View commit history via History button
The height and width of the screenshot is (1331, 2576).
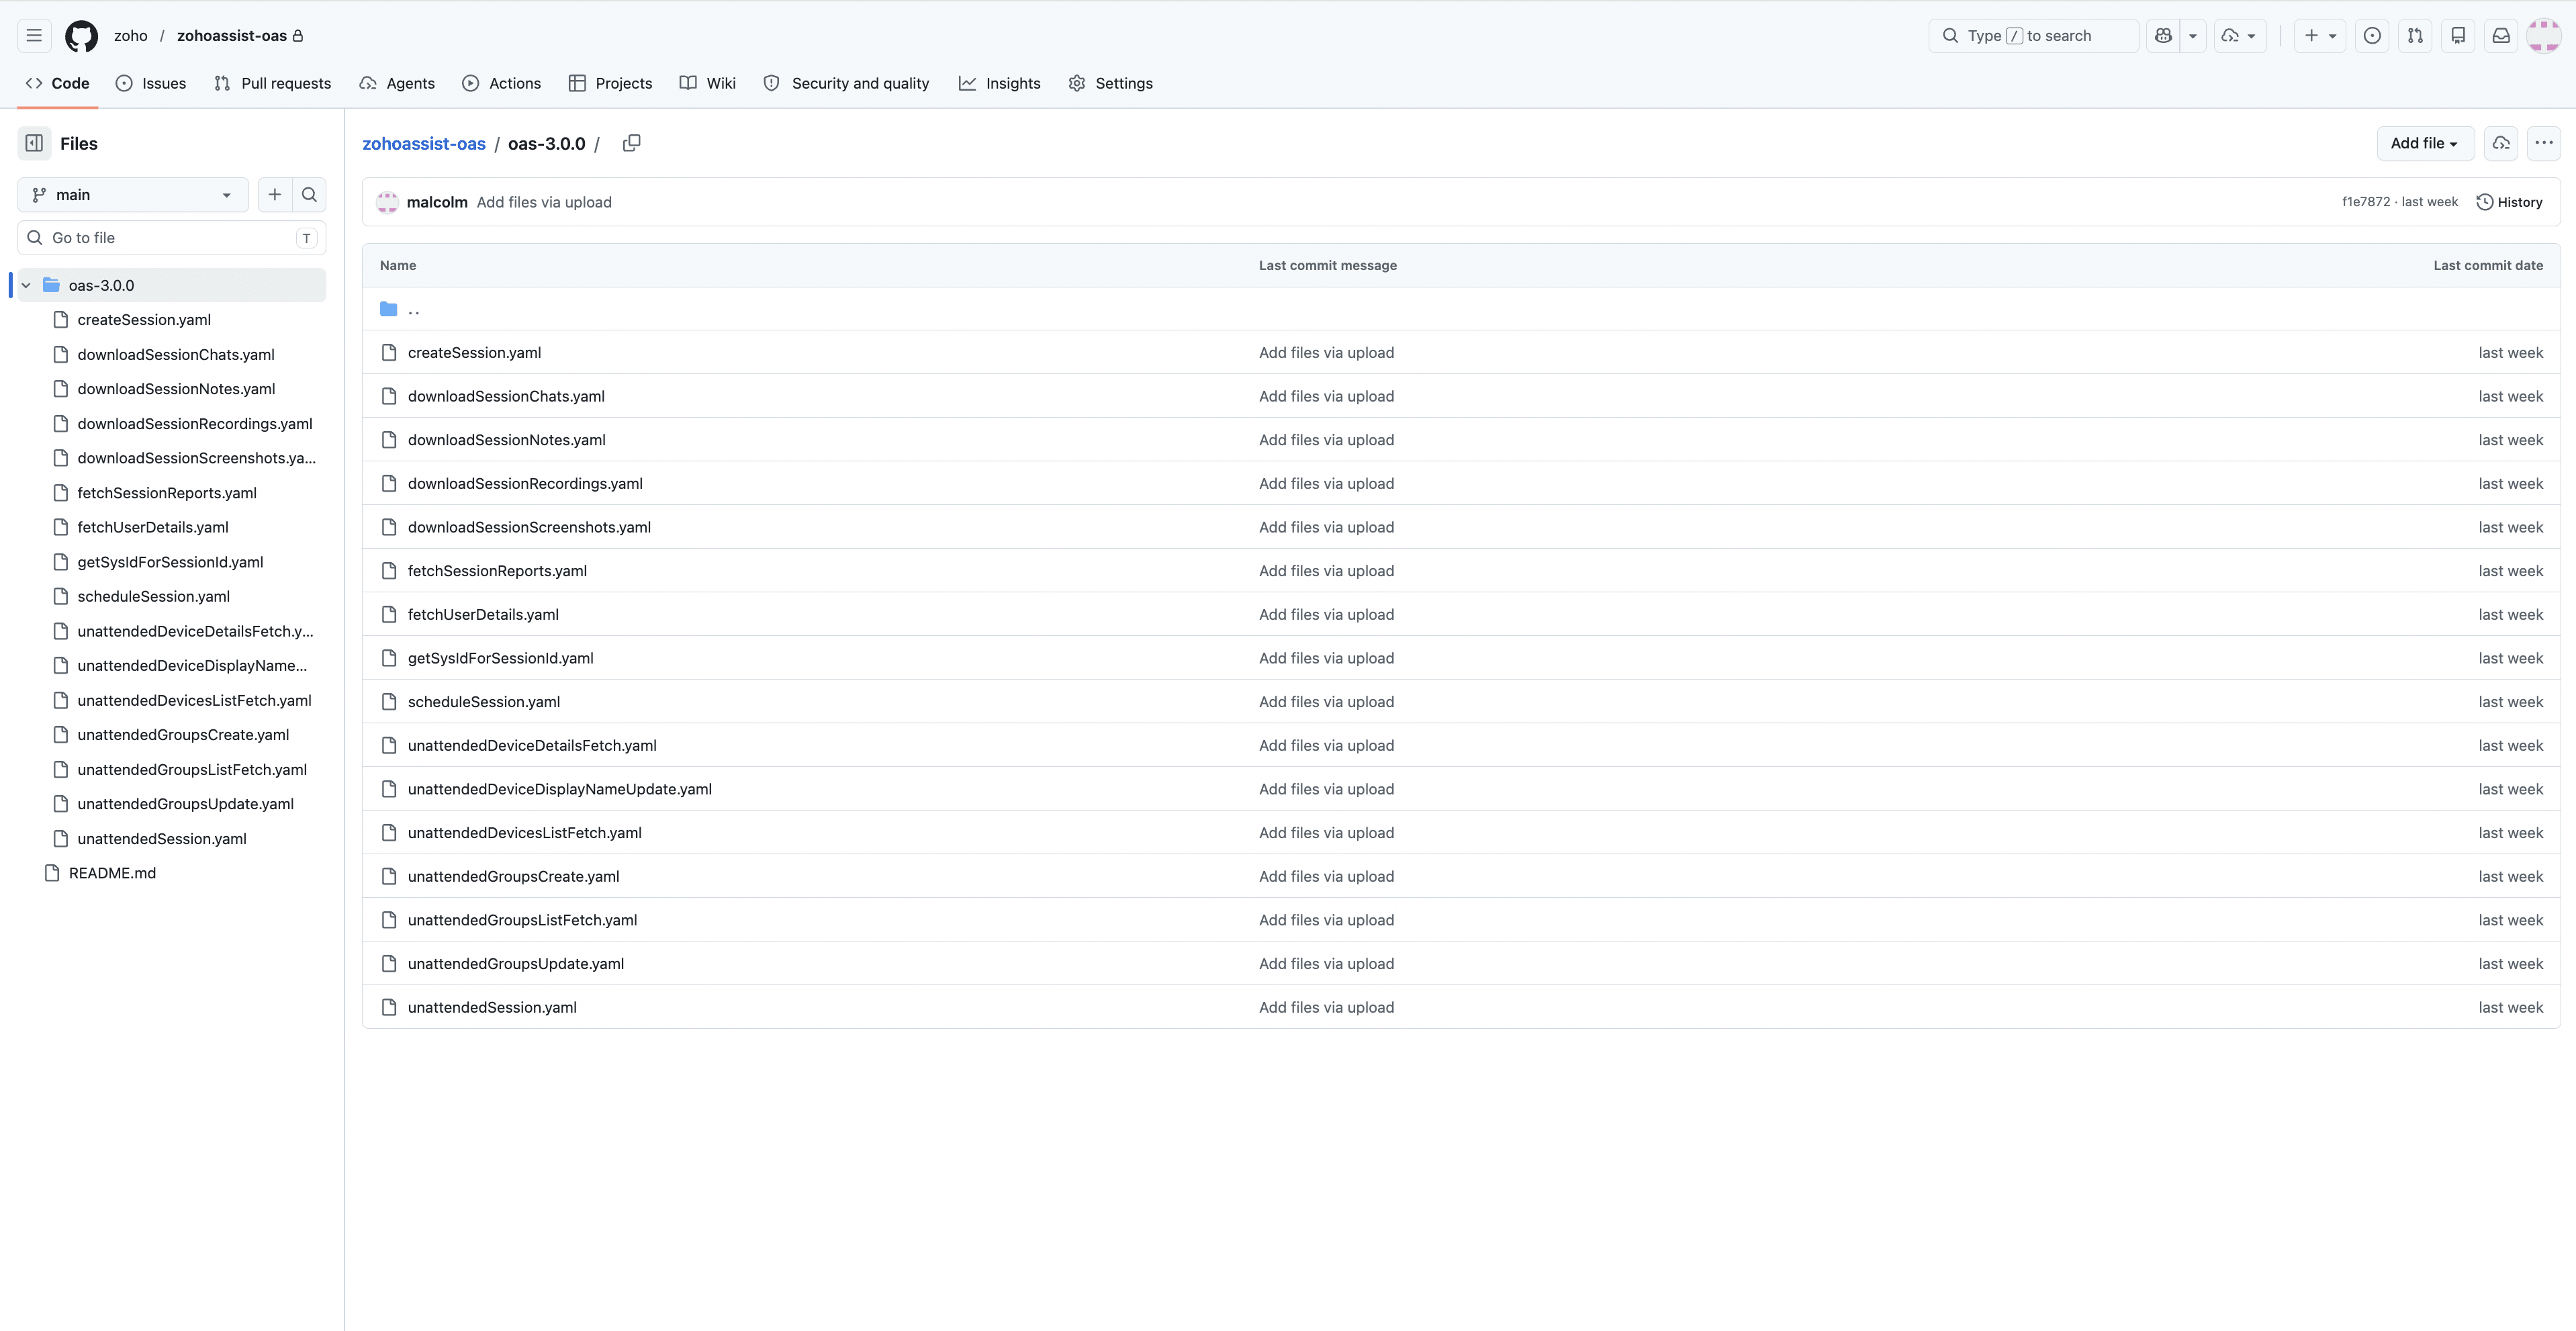pos(2509,202)
